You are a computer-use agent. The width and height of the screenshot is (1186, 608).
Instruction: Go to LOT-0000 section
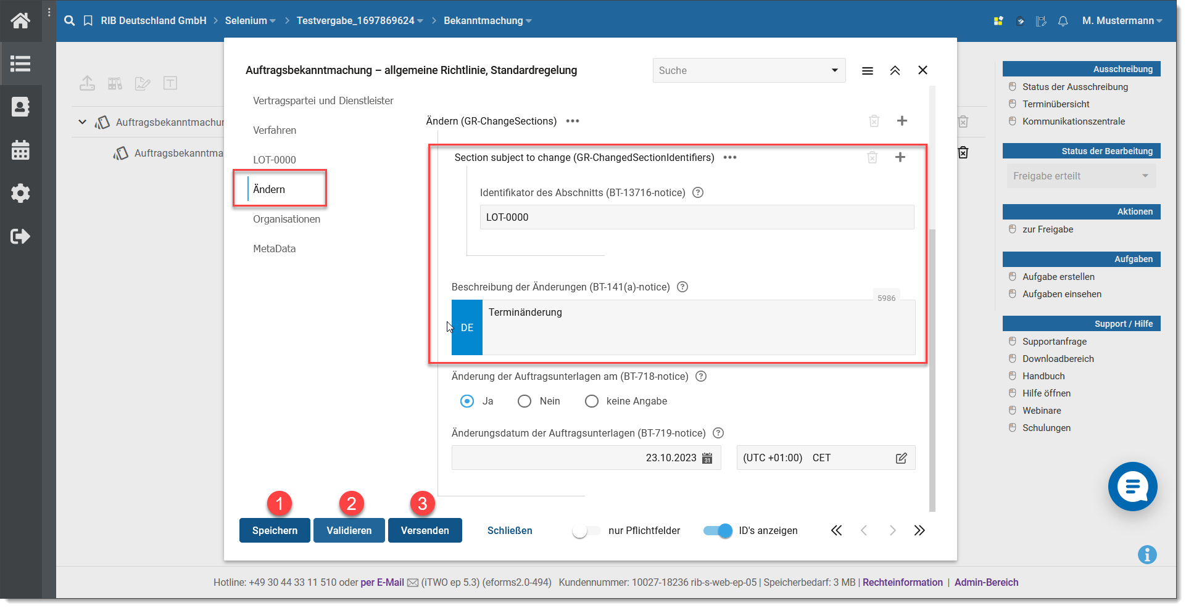[275, 160]
